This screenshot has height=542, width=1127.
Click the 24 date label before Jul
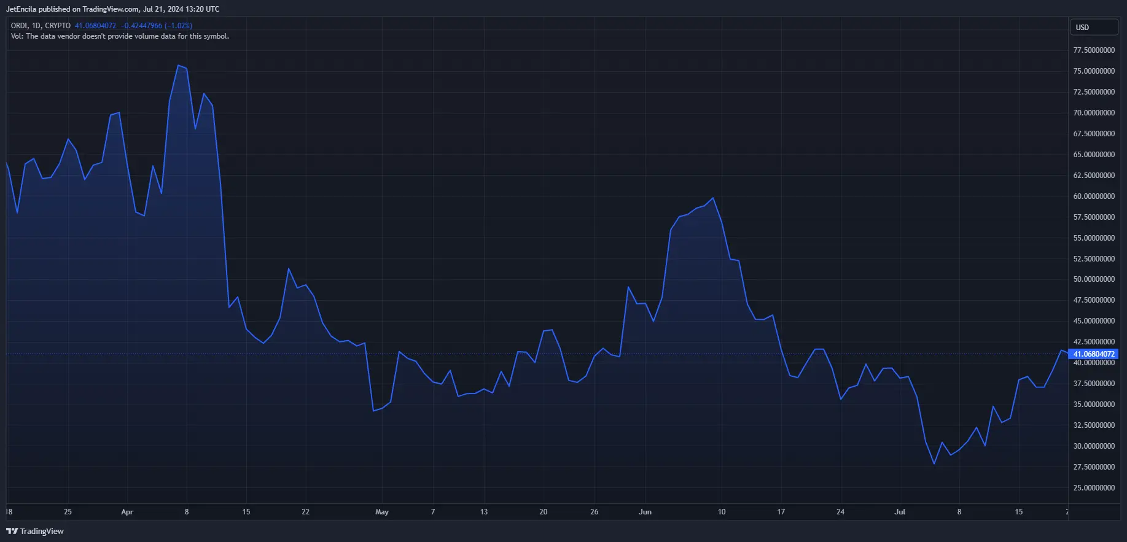[840, 512]
